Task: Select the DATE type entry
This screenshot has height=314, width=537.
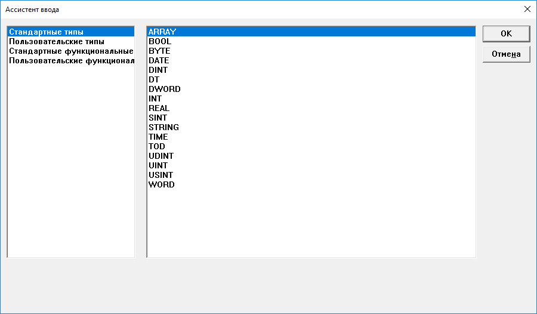Action: click(x=159, y=60)
